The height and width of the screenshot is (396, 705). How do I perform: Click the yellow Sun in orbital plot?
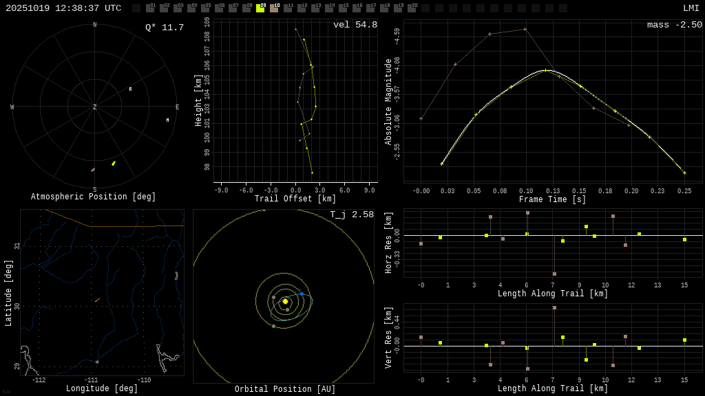[x=285, y=301]
